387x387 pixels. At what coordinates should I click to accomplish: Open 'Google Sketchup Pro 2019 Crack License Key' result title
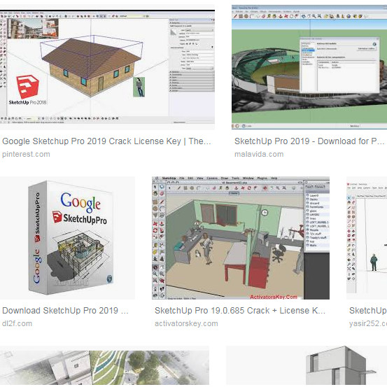106,141
